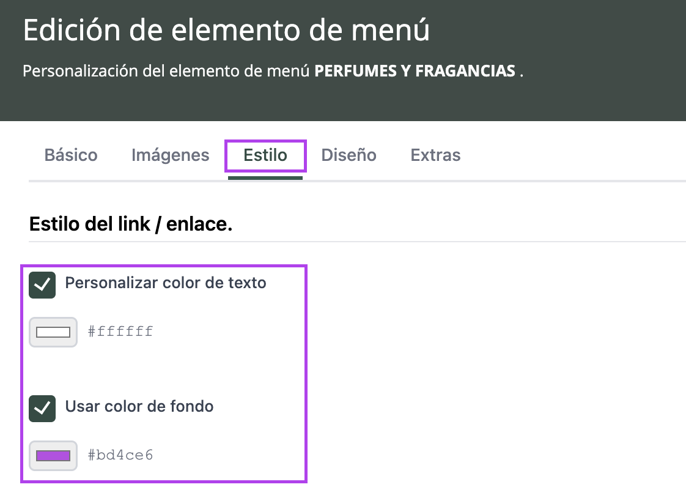Open the purple background color swatch picker
Viewport: 686px width, 498px height.
53,456
